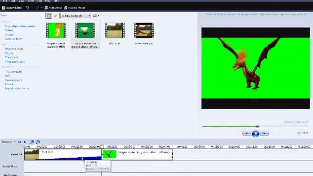
Task: Click the green playhead marker on the timeline ruler
Action: pos(102,147)
